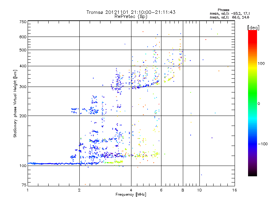
Task: Click the "200" height axis tick label
Action: click(x=23, y=116)
